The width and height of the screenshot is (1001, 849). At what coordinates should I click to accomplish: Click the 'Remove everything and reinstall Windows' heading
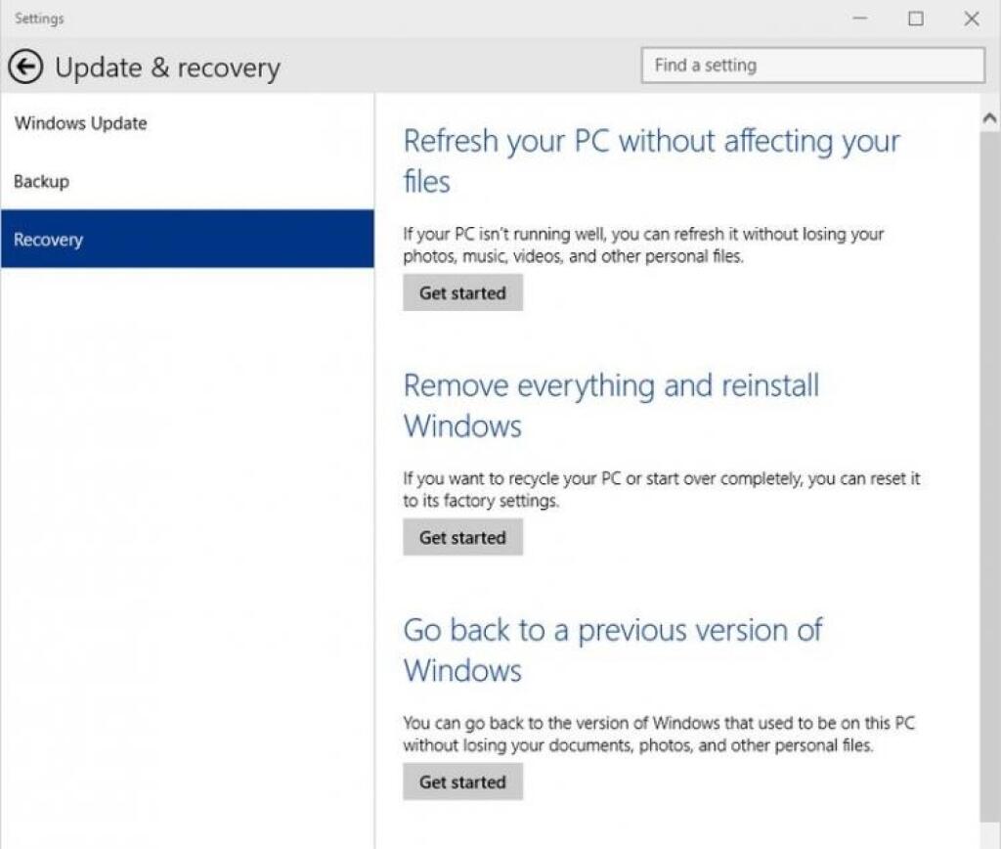[x=611, y=405]
